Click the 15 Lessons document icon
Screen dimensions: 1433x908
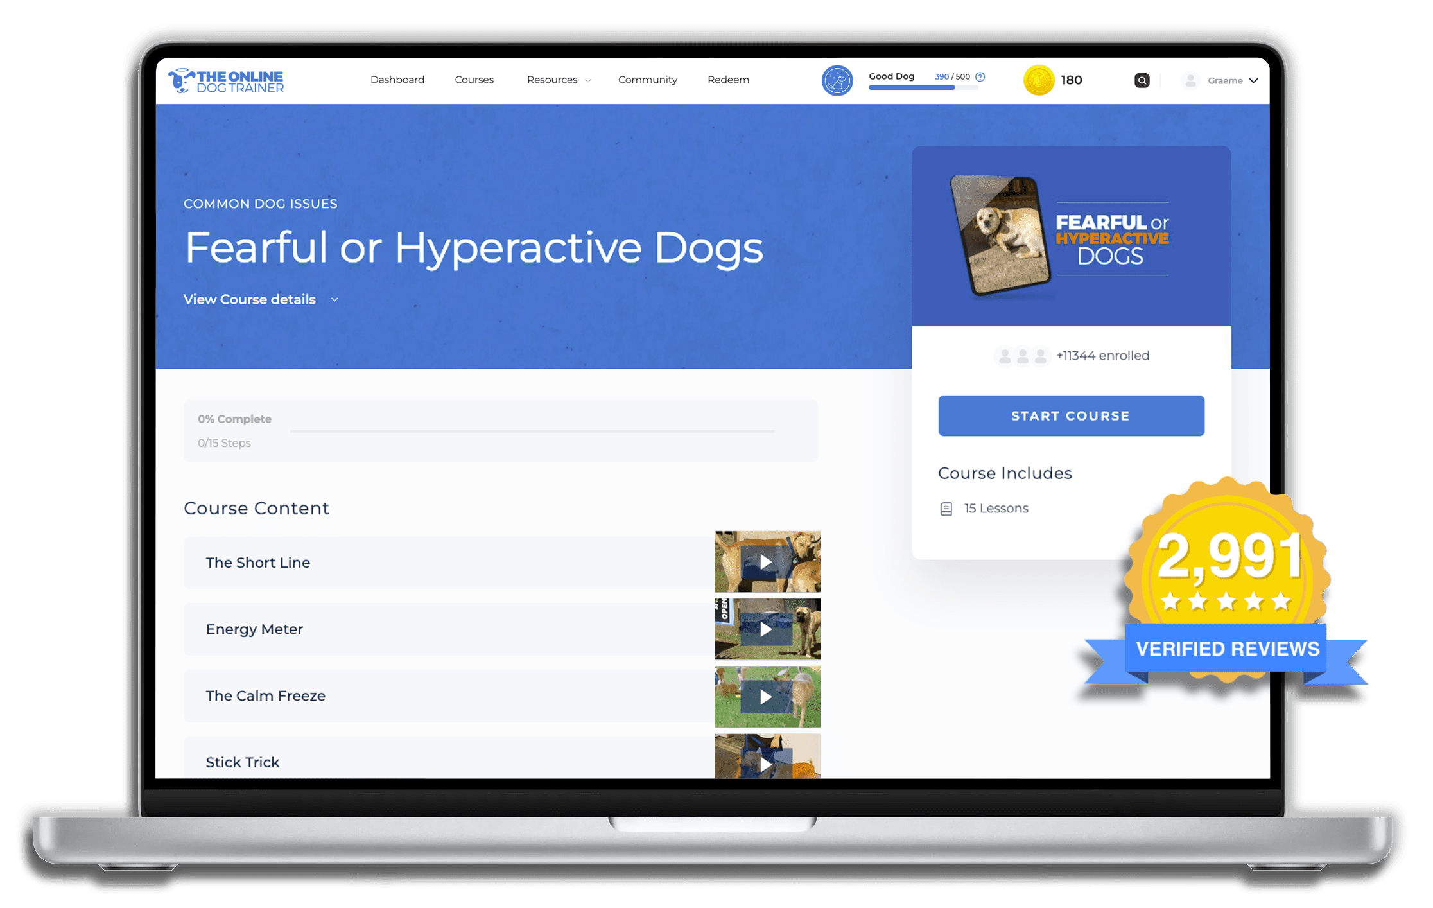tap(946, 509)
